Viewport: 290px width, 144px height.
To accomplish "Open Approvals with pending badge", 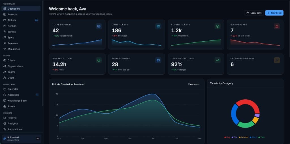I will (21, 95).
